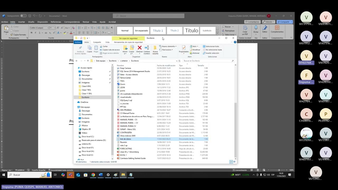Click refresh icon next to address bar

[179, 61]
